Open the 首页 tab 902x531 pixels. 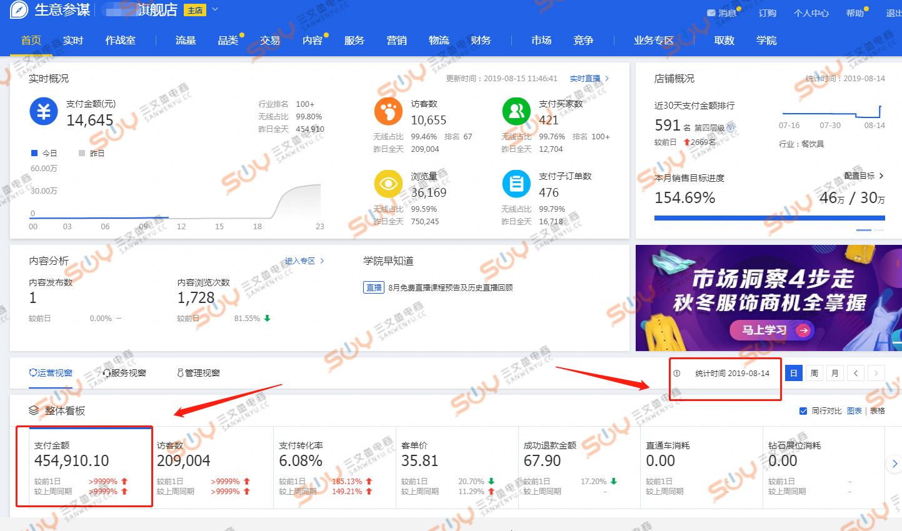pos(31,40)
